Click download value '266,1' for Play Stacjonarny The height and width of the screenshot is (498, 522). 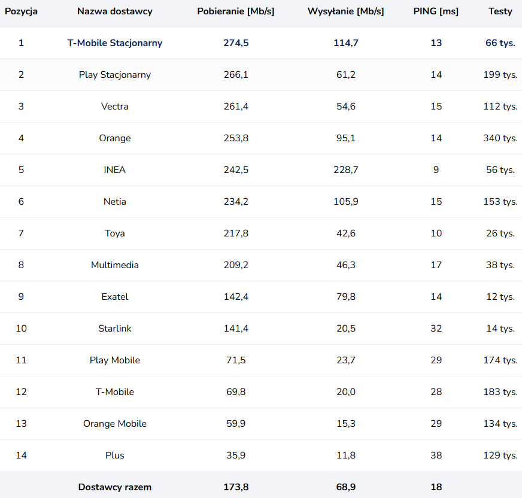236,75
